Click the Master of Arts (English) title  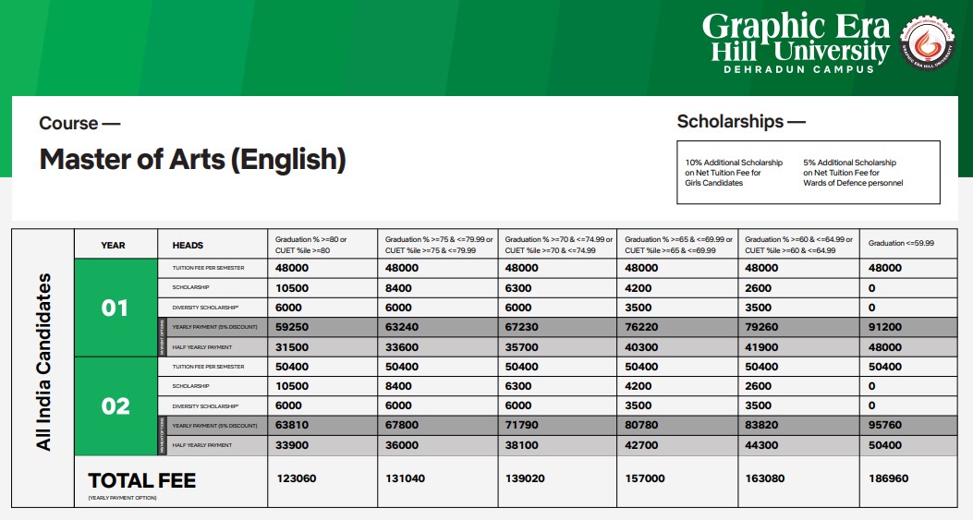click(x=192, y=160)
